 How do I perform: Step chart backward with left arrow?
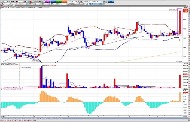[78, 4]
